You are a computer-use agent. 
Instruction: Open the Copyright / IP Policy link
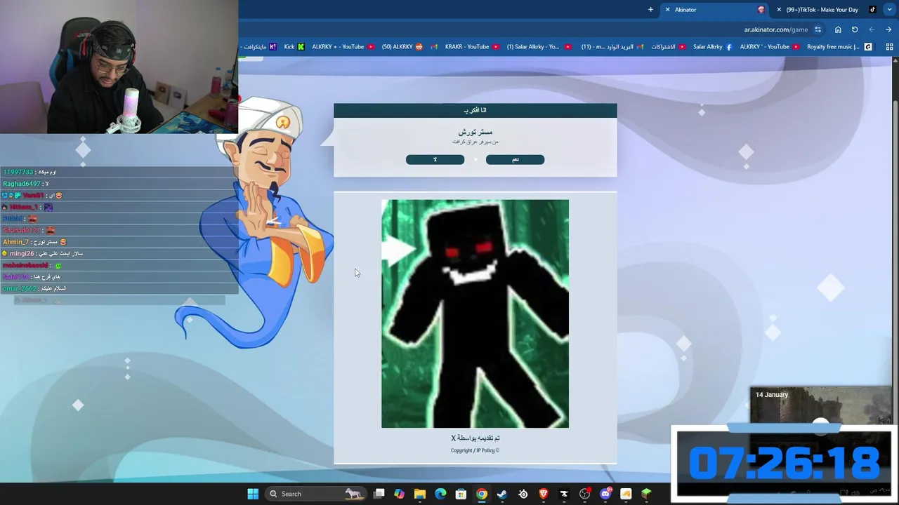point(475,450)
